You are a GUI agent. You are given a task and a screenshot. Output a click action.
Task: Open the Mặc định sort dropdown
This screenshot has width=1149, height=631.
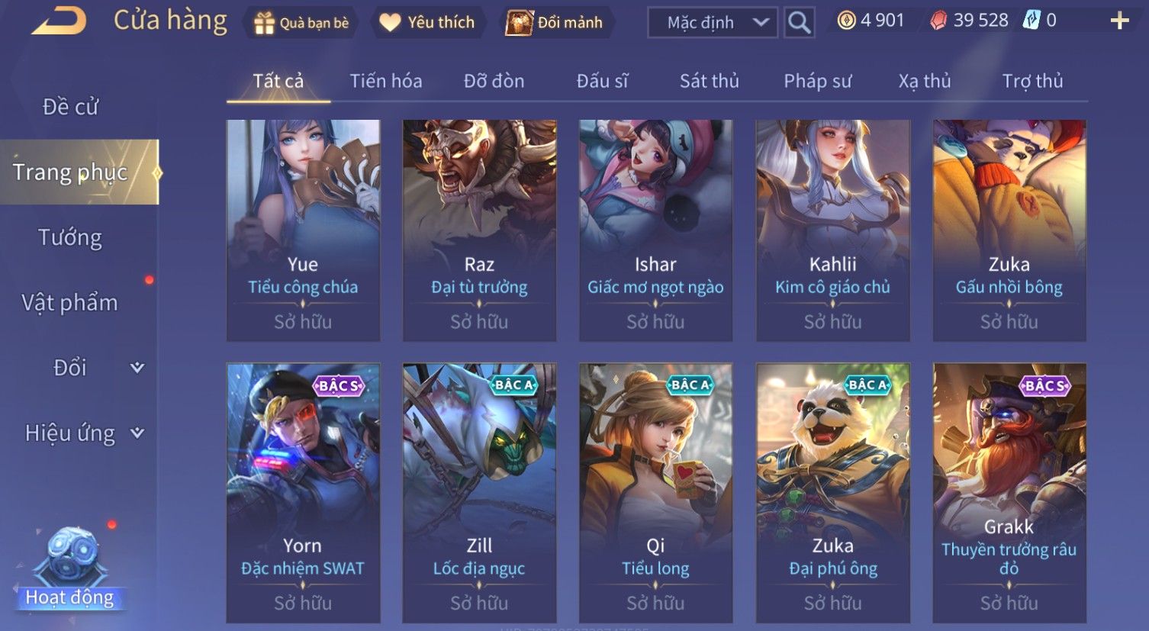713,23
